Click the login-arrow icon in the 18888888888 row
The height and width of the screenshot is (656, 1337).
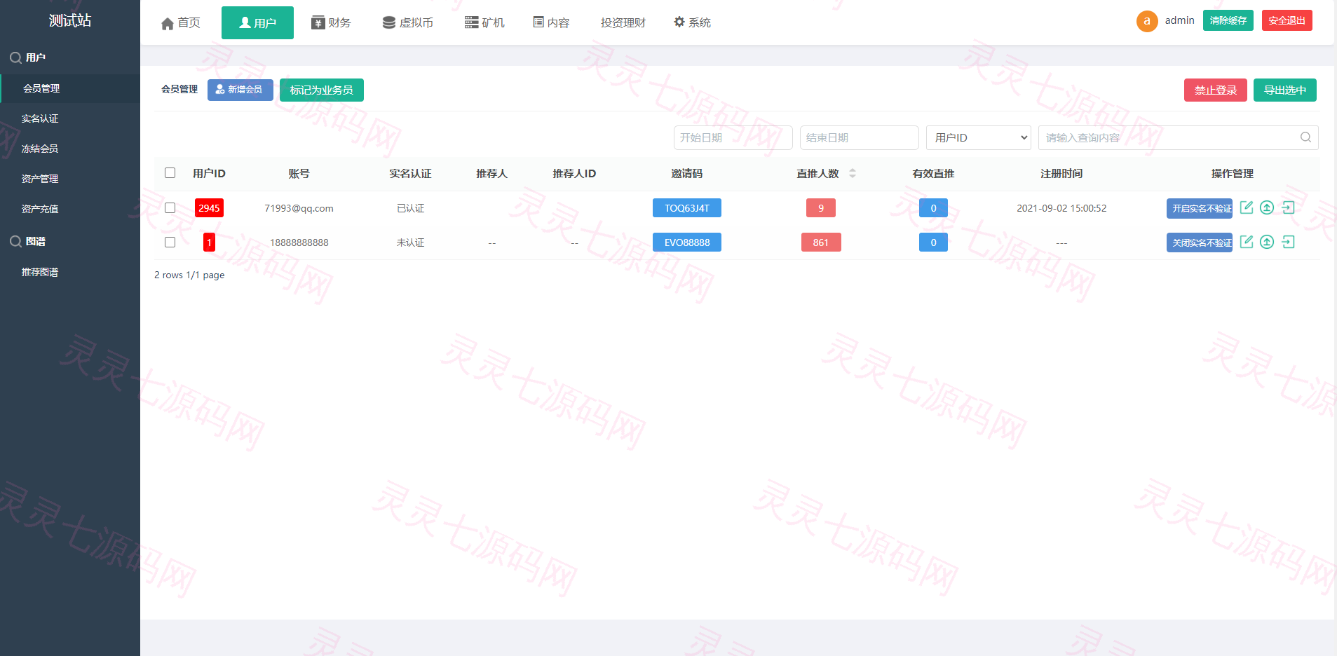1288,242
